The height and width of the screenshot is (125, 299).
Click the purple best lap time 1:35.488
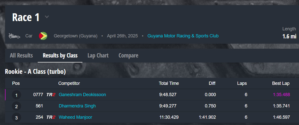pos(281,95)
